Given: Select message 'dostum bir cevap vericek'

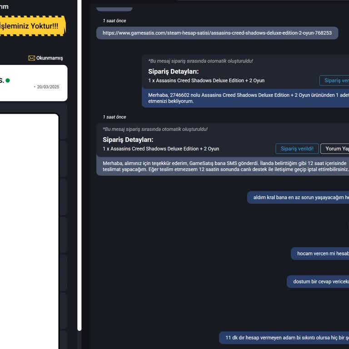Looking at the screenshot, I should (x=318, y=282).
